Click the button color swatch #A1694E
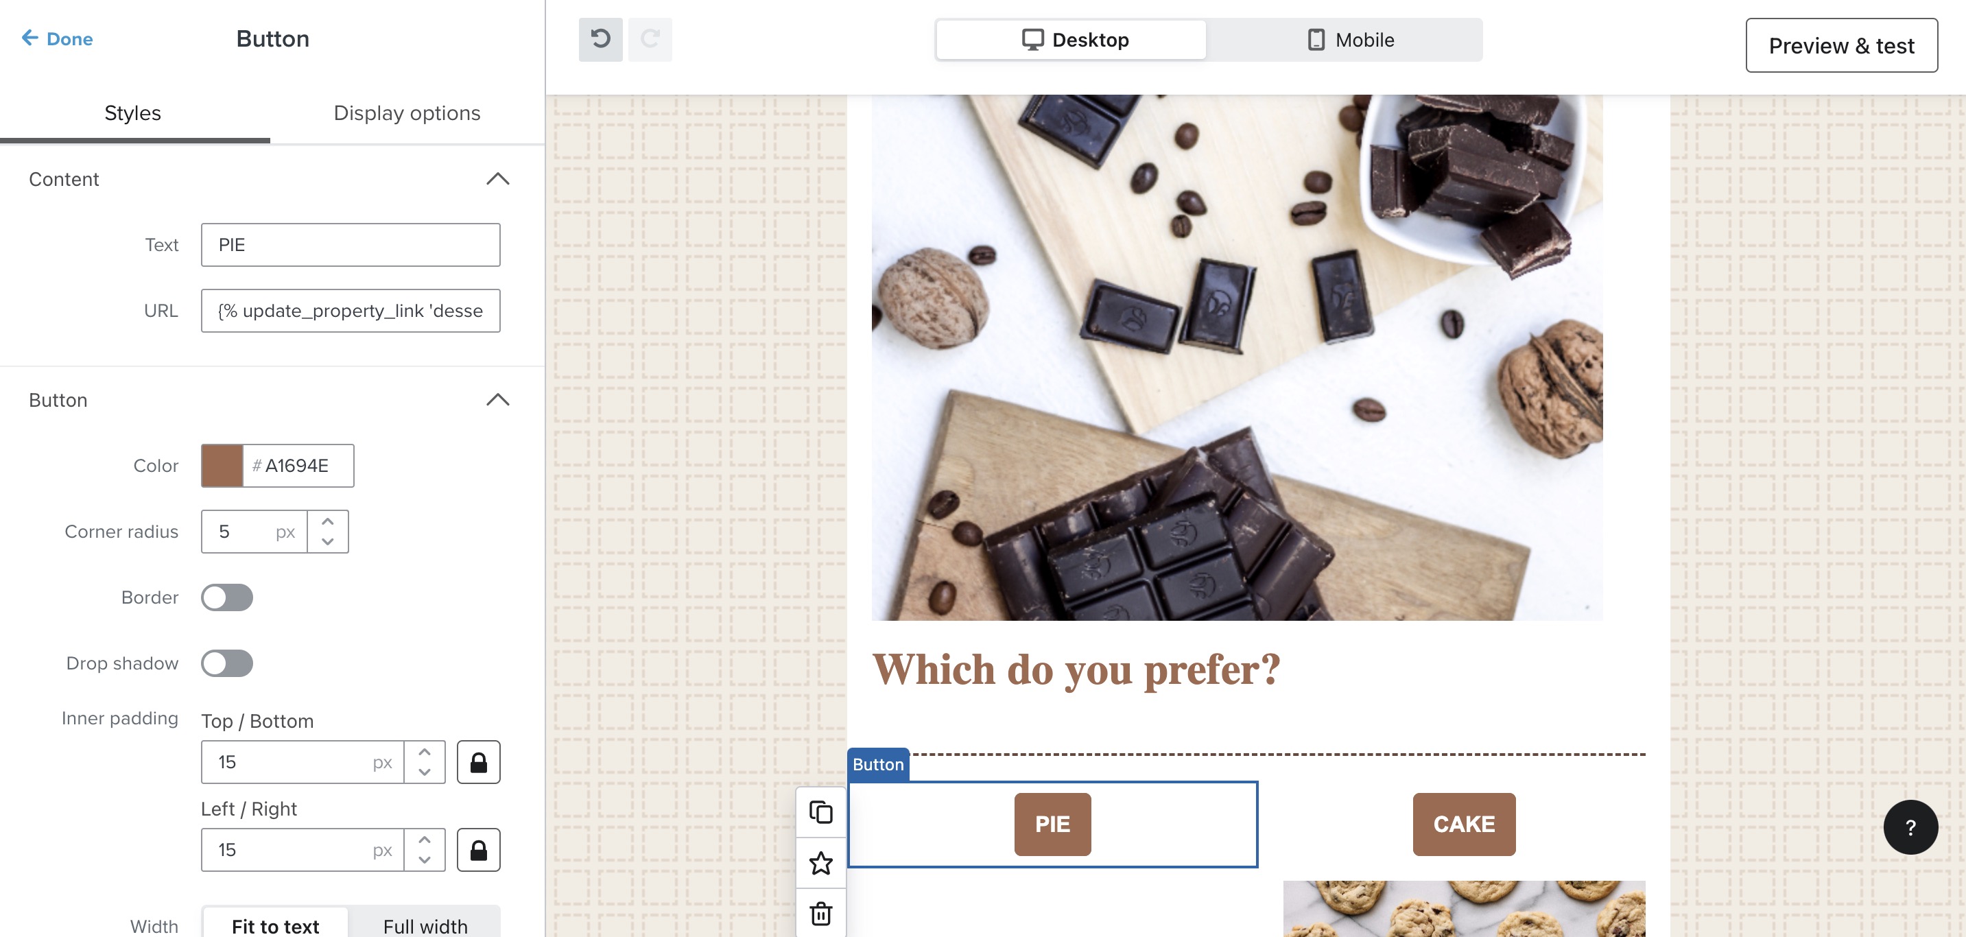This screenshot has height=937, width=1966. pyautogui.click(x=222, y=464)
